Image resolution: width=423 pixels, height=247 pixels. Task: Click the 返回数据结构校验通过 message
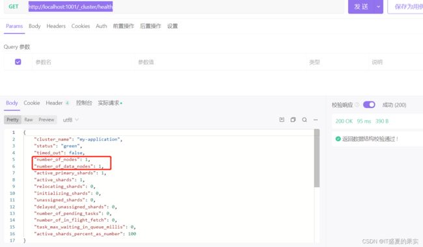(x=370, y=138)
